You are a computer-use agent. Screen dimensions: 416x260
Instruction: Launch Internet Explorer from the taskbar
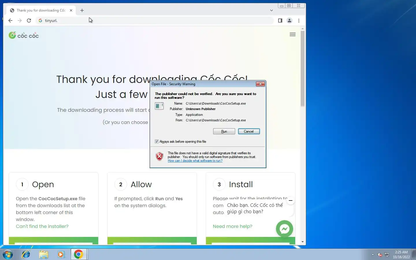[x=26, y=255]
